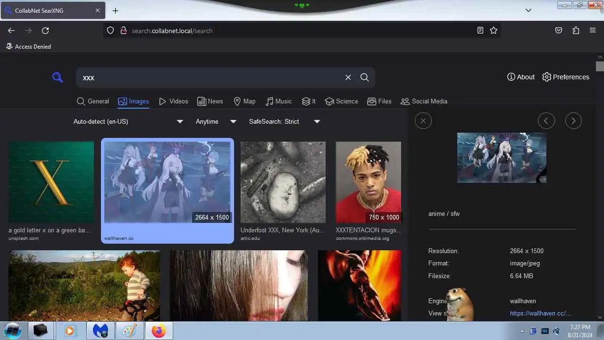Click the 'anime / sfw' title text
Screen dimensions: 604x340
click(444, 213)
